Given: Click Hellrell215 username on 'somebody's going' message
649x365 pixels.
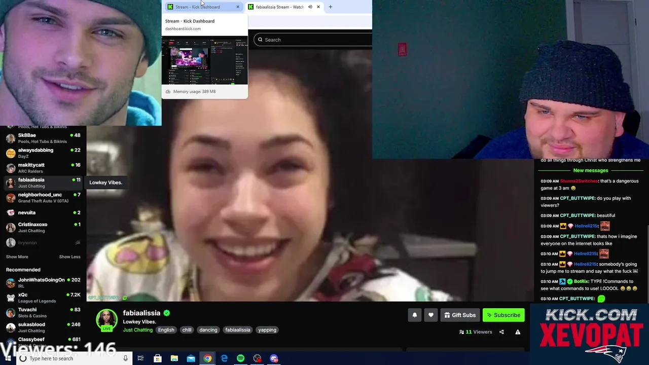Looking at the screenshot, I should tap(586, 264).
